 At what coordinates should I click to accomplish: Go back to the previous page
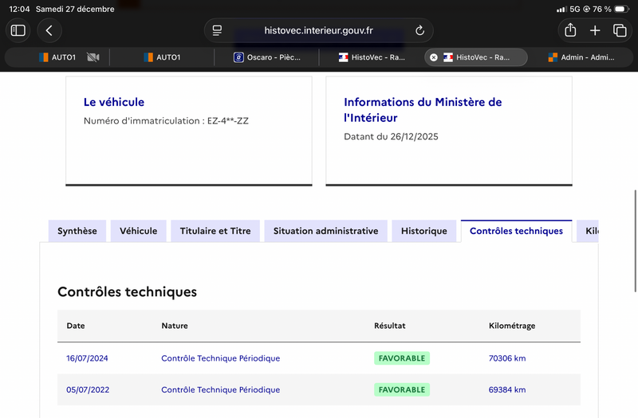point(49,30)
